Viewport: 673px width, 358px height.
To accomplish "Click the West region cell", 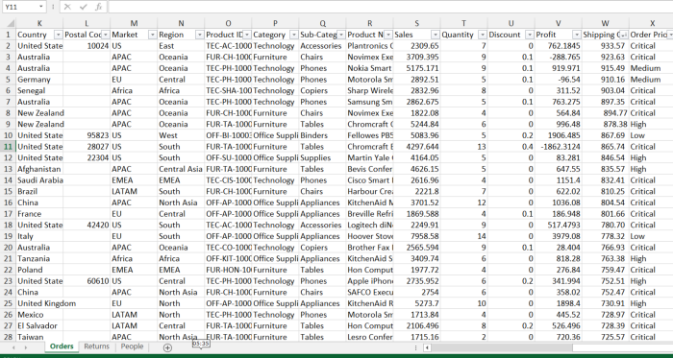I will click(x=181, y=135).
